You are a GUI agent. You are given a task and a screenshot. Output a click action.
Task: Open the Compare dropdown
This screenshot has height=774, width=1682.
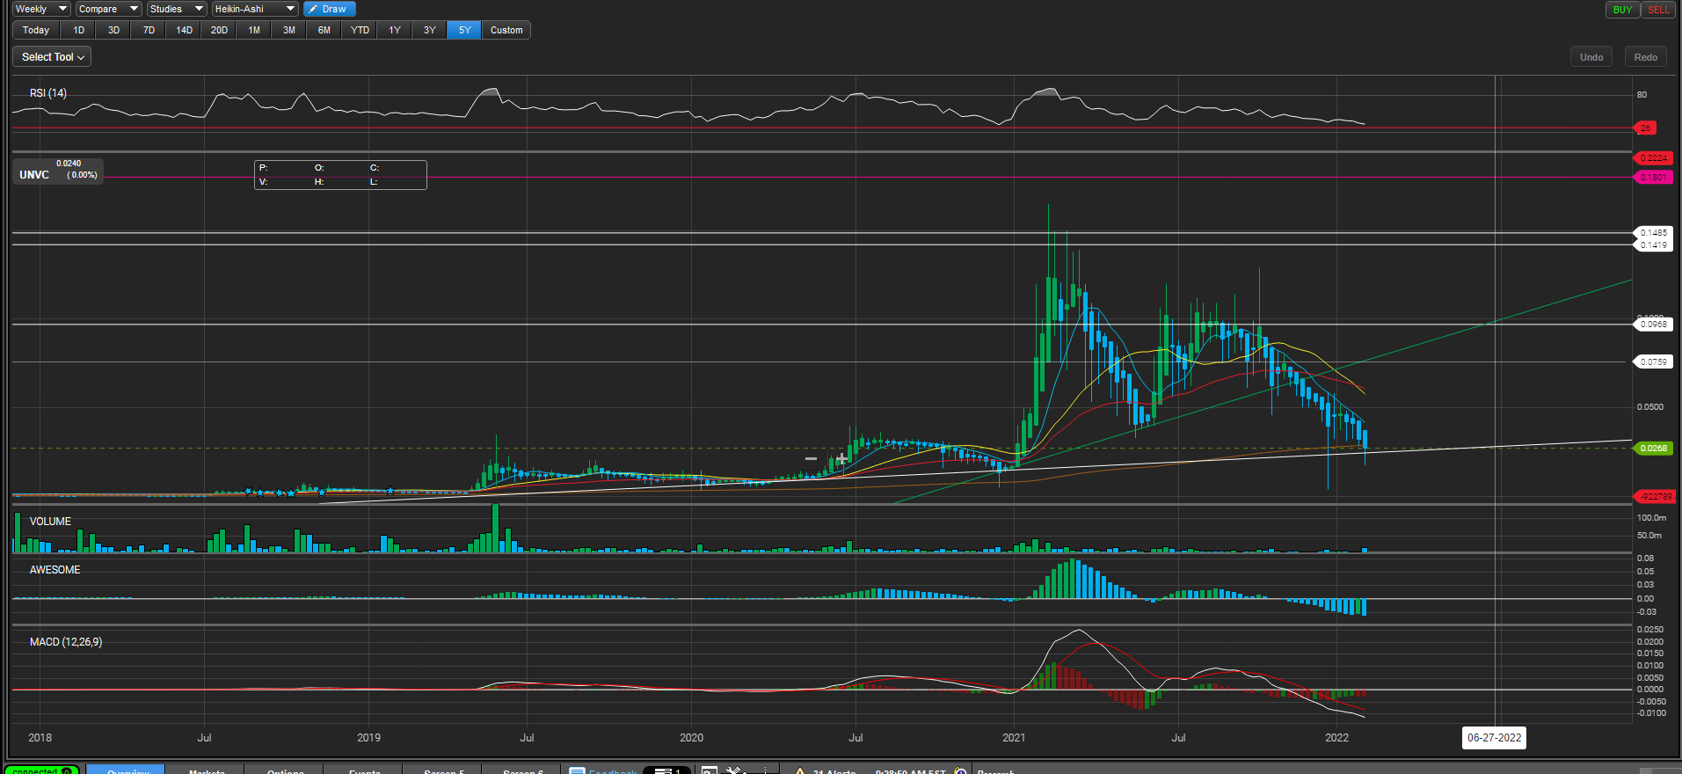[108, 9]
